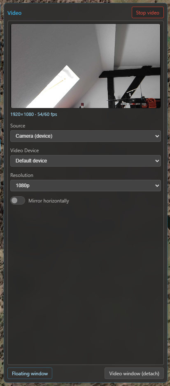Screen dimensions: 170x386
Task: Click the Video Device label
Action: click(x=25, y=151)
